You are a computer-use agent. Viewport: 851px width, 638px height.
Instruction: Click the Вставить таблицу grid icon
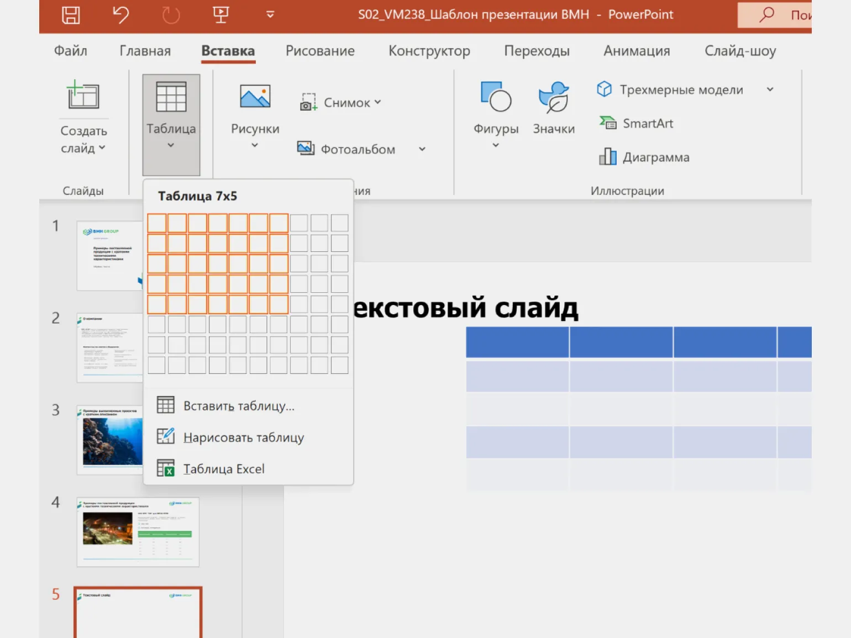165,405
